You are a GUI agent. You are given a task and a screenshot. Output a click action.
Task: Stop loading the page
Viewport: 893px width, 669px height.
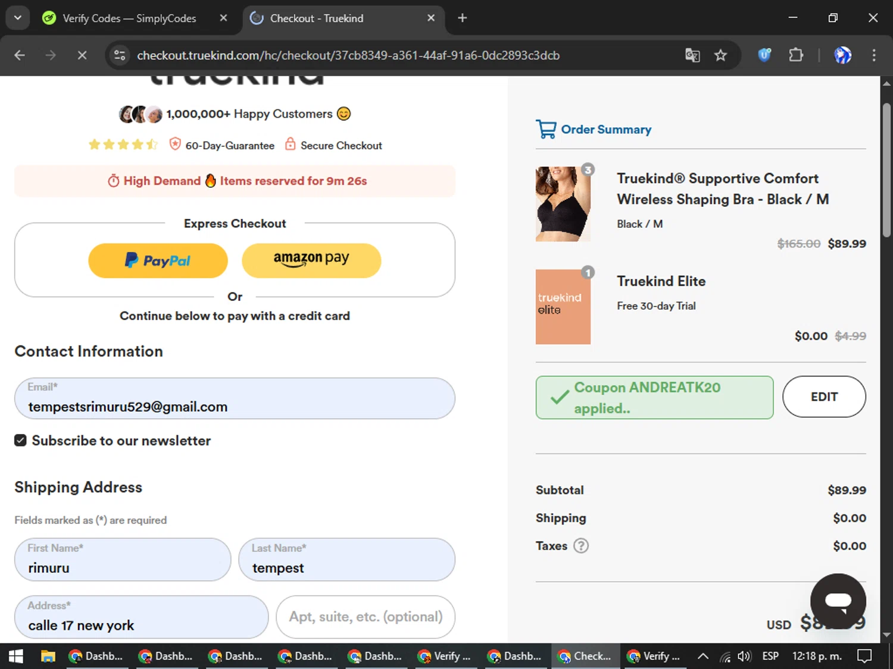(x=82, y=55)
